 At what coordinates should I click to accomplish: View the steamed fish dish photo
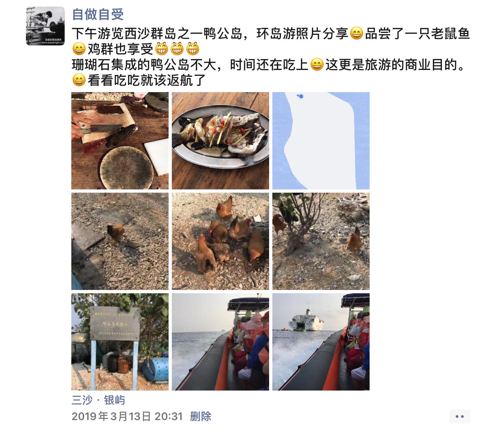[220, 141]
